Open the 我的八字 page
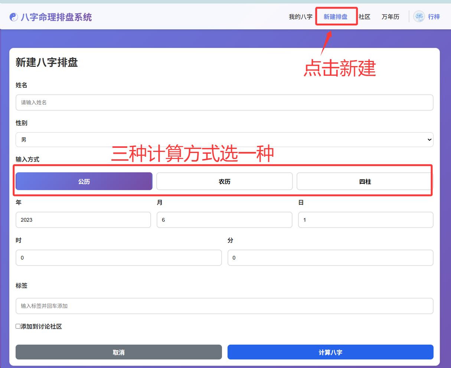This screenshot has height=368, width=451. coord(300,17)
